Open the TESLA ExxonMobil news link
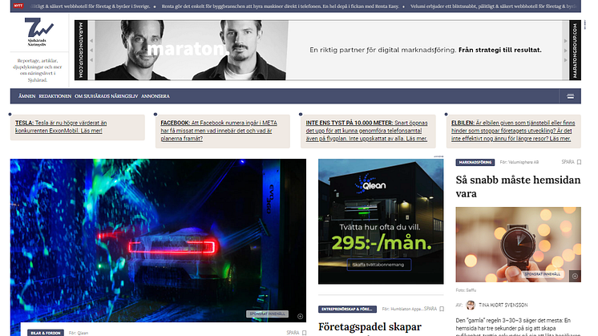 (x=71, y=127)
